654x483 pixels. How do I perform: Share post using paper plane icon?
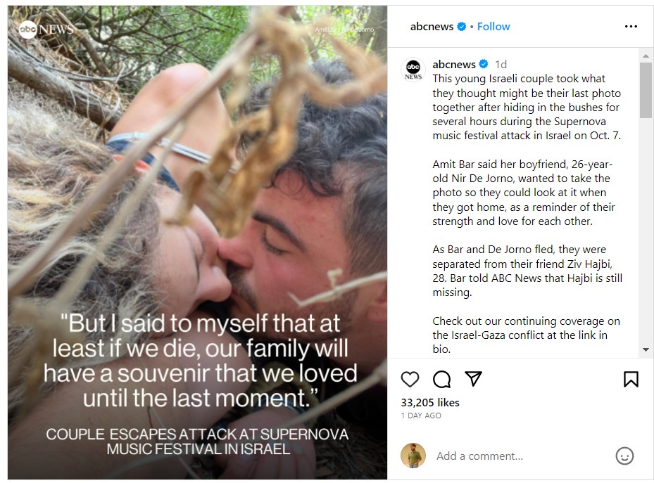coord(474,380)
